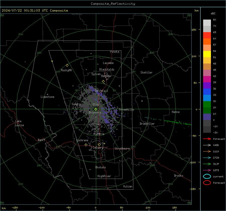Click the yellow 51-54 dBZ swatch
The width and height of the screenshot is (226, 211).
(x=207, y=54)
